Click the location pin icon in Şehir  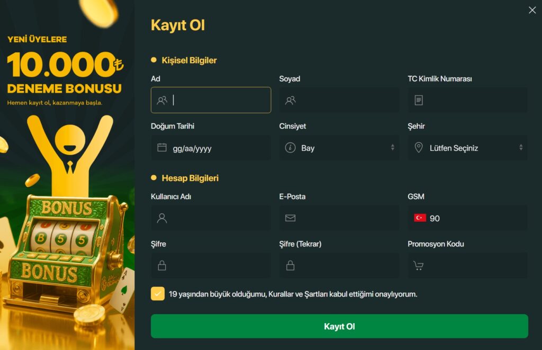pos(419,148)
